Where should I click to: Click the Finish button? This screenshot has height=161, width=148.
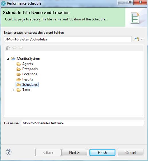tap(102, 152)
